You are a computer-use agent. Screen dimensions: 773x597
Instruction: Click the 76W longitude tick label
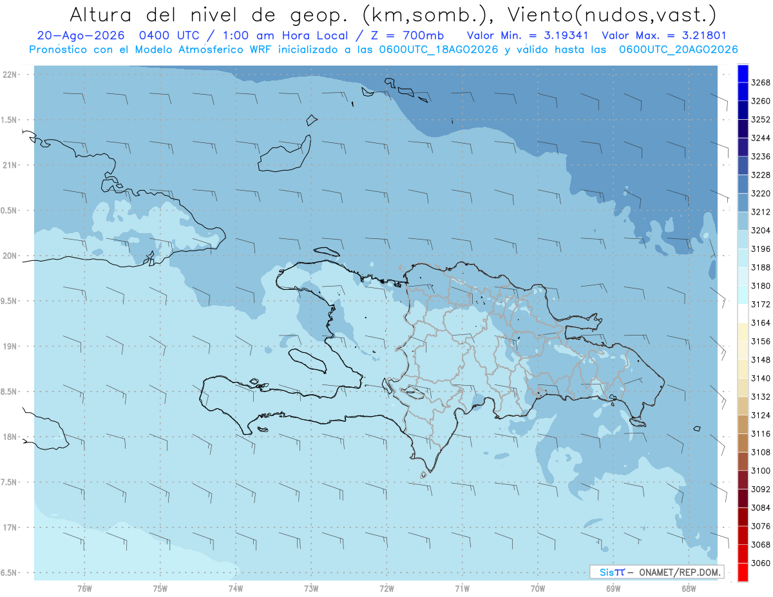point(84,587)
